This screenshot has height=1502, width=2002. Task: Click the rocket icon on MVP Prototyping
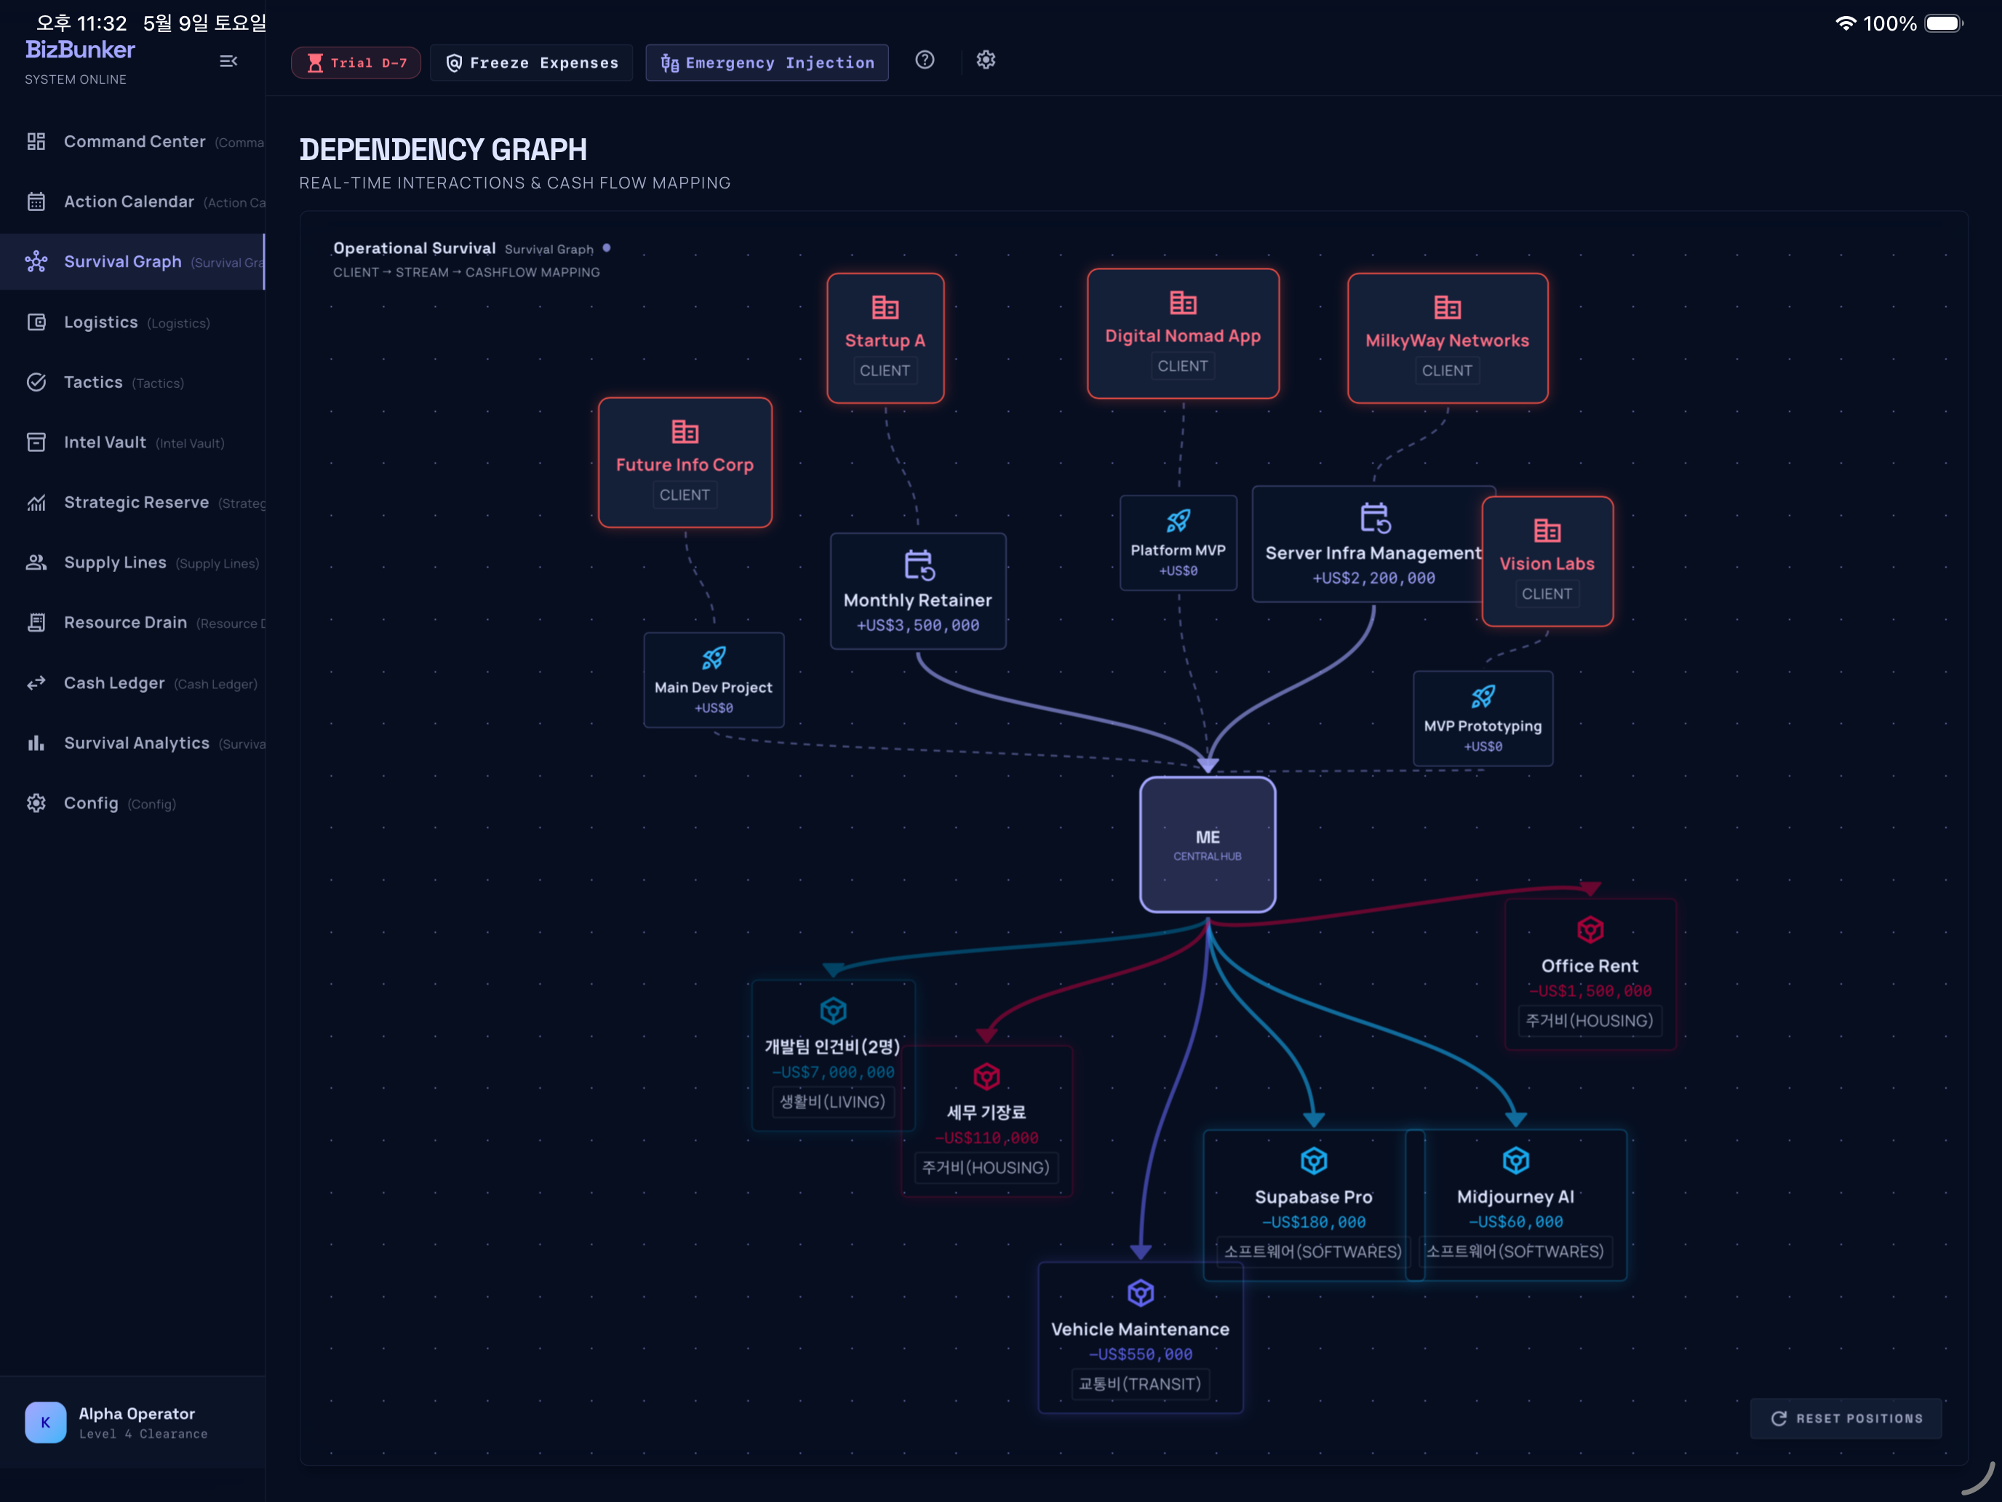pos(1483,696)
